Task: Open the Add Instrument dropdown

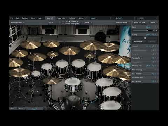Action: [18, 23]
